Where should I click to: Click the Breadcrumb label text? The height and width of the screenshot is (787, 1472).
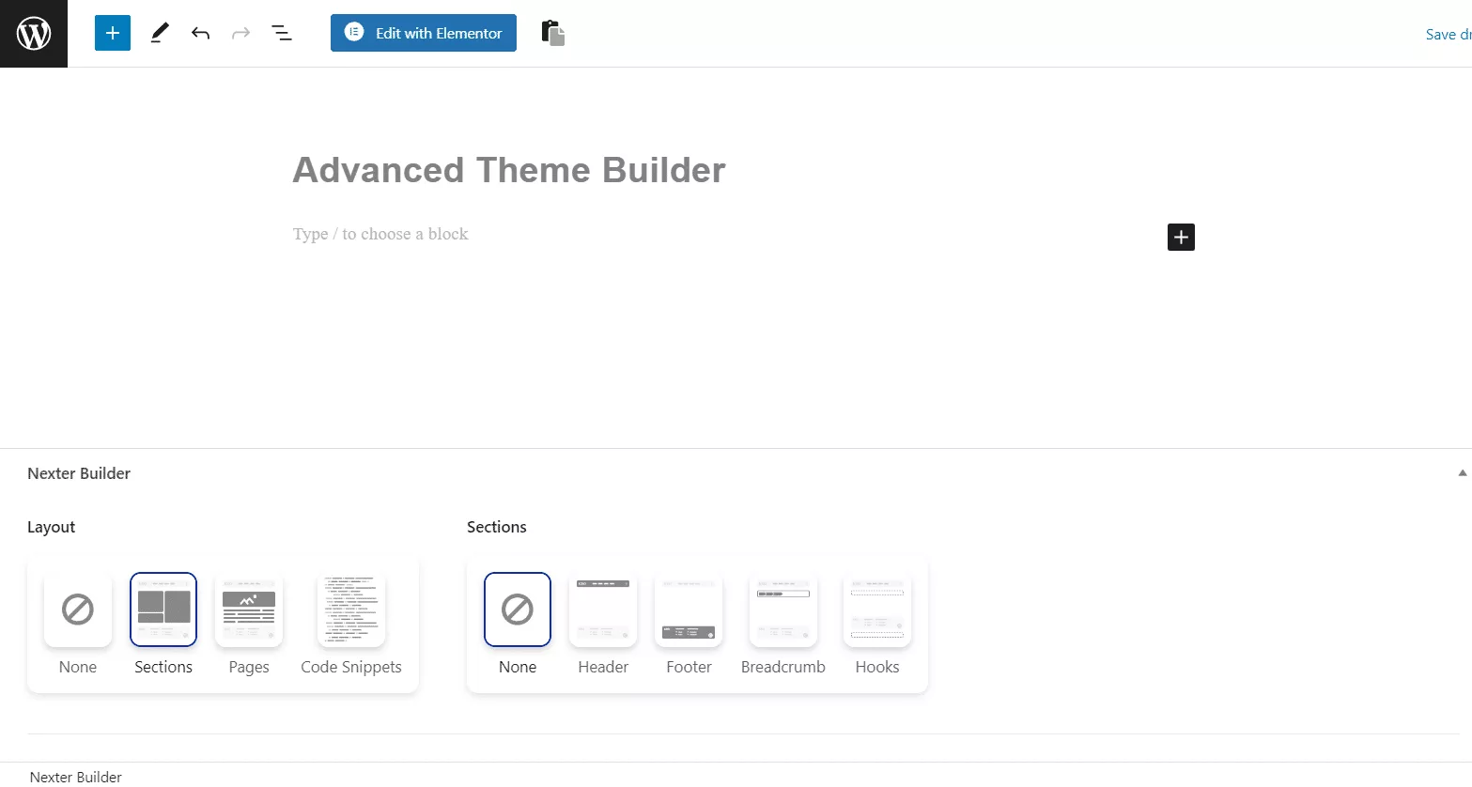tap(783, 667)
